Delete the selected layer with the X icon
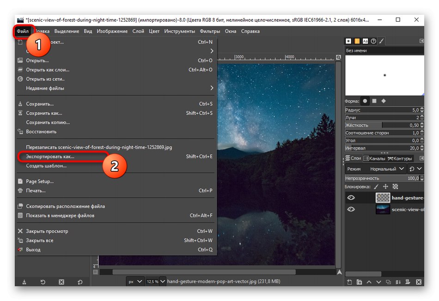This screenshot has height=301, width=439. [x=419, y=282]
